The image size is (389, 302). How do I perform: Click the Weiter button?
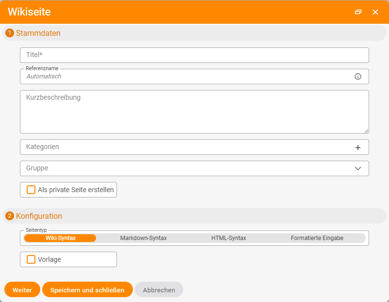22,289
